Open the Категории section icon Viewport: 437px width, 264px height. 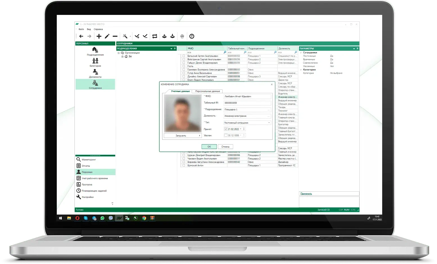point(95,62)
